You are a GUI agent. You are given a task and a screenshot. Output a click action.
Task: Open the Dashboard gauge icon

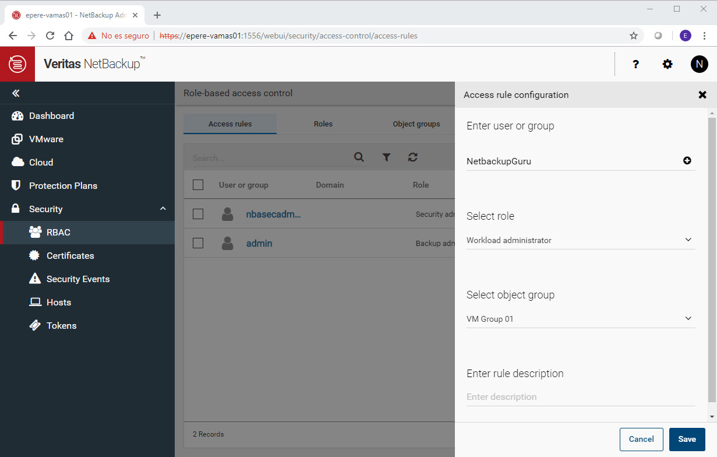tap(17, 115)
